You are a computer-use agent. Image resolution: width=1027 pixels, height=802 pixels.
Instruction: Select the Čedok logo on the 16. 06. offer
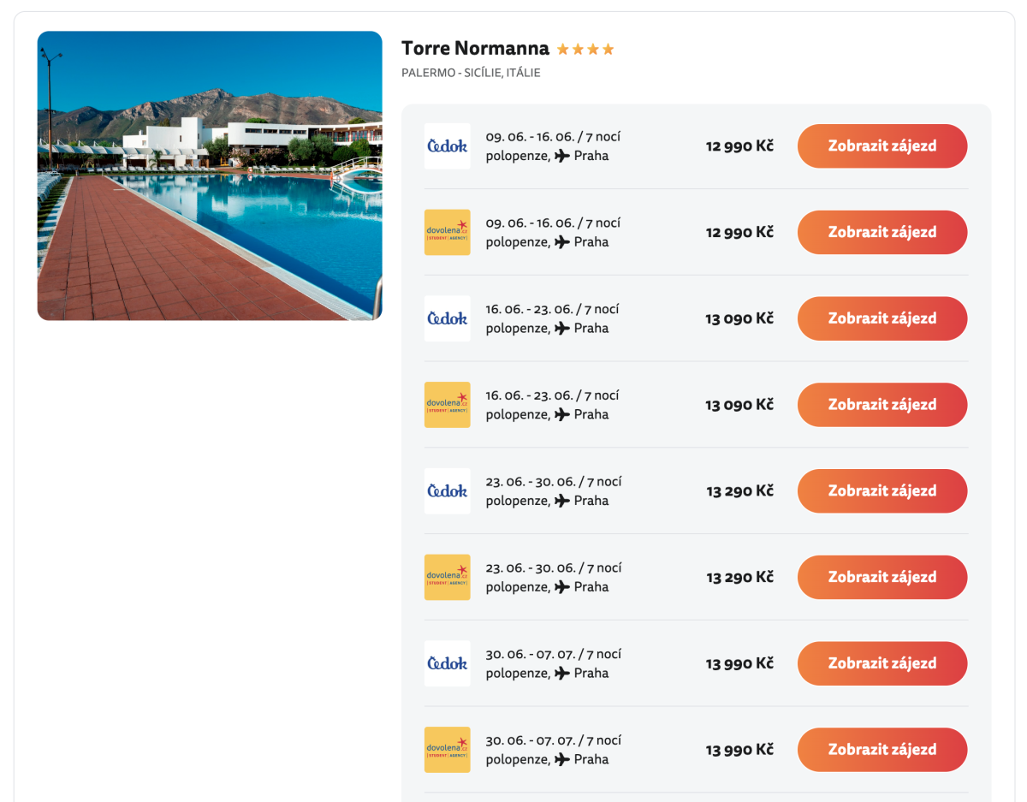[x=447, y=318]
